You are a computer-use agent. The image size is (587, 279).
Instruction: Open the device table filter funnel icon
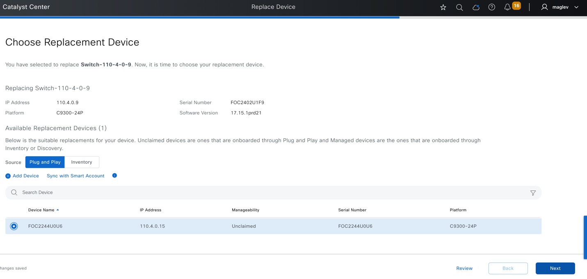(533, 192)
